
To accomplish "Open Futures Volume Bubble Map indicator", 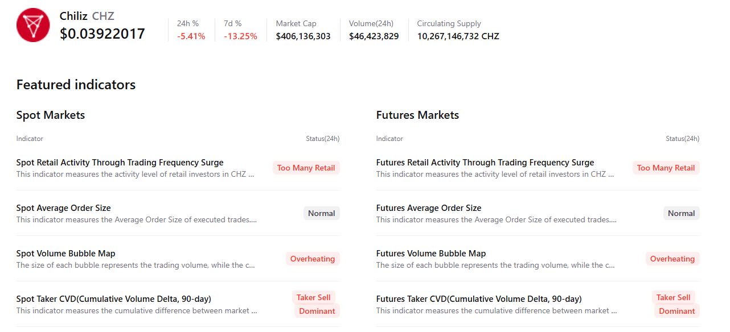I will pos(430,254).
